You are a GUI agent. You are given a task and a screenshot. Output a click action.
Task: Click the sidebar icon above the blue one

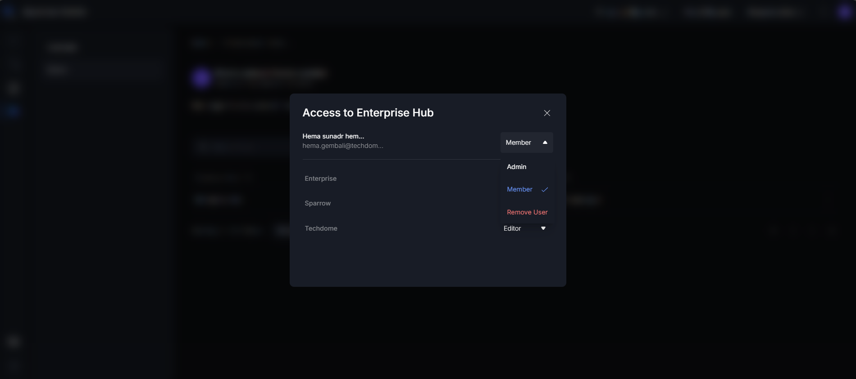[x=13, y=89]
